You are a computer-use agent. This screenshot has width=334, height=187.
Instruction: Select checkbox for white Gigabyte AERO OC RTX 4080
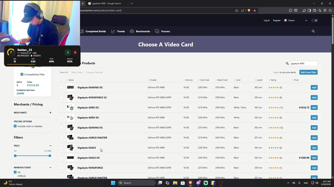coord(61,118)
